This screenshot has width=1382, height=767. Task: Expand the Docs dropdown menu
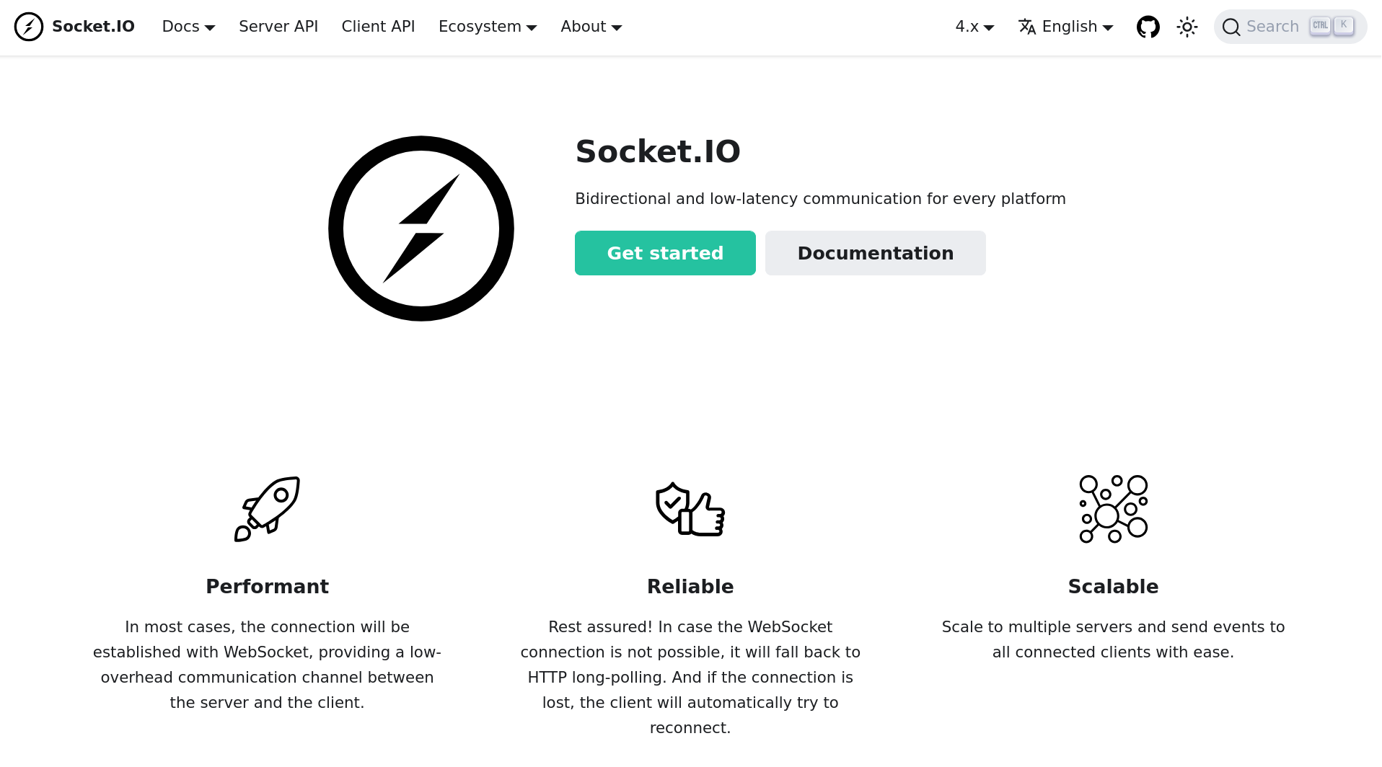pos(188,27)
